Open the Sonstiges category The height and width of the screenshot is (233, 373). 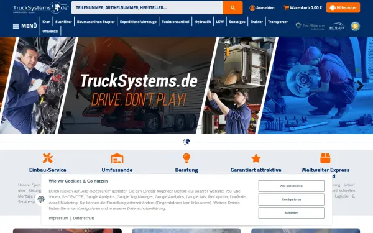coord(237,22)
